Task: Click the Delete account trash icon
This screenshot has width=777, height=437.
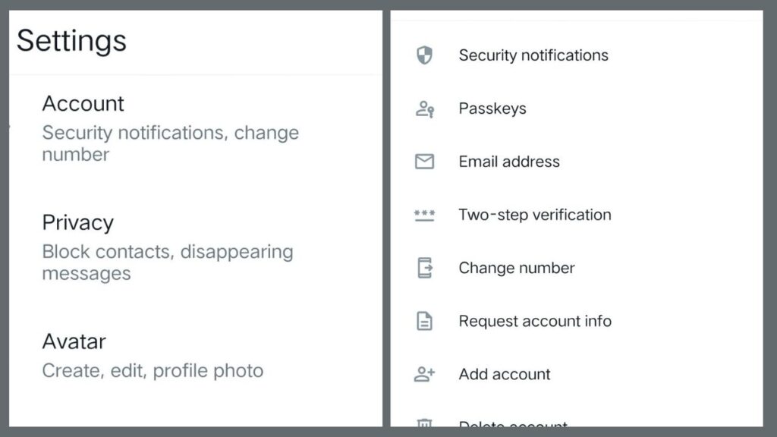Action: pos(424,425)
